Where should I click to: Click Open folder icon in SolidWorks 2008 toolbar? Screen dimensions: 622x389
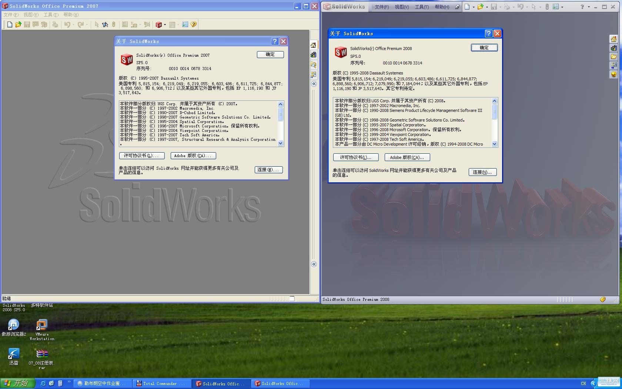pos(480,7)
